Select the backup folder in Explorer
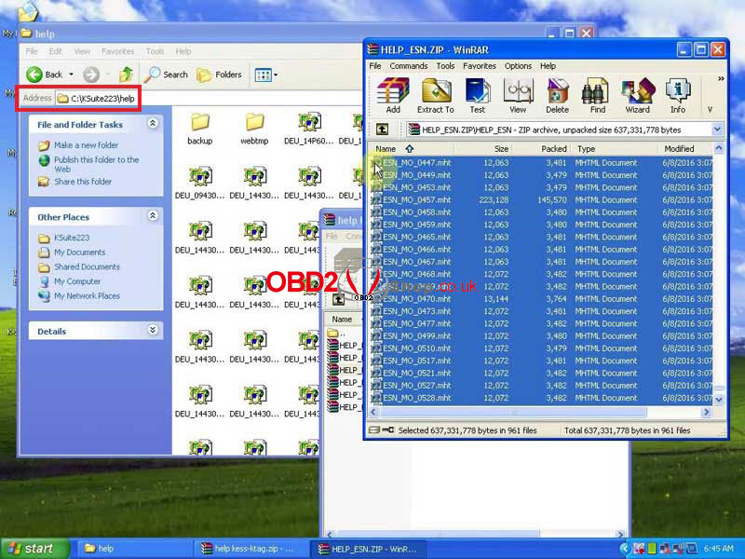This screenshot has width=745, height=559. pos(200,129)
